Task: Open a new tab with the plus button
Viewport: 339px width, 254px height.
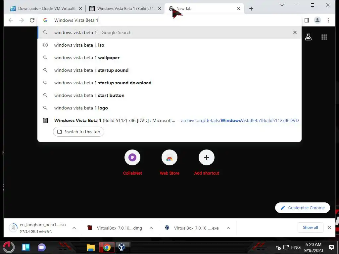Action: tap(251, 9)
